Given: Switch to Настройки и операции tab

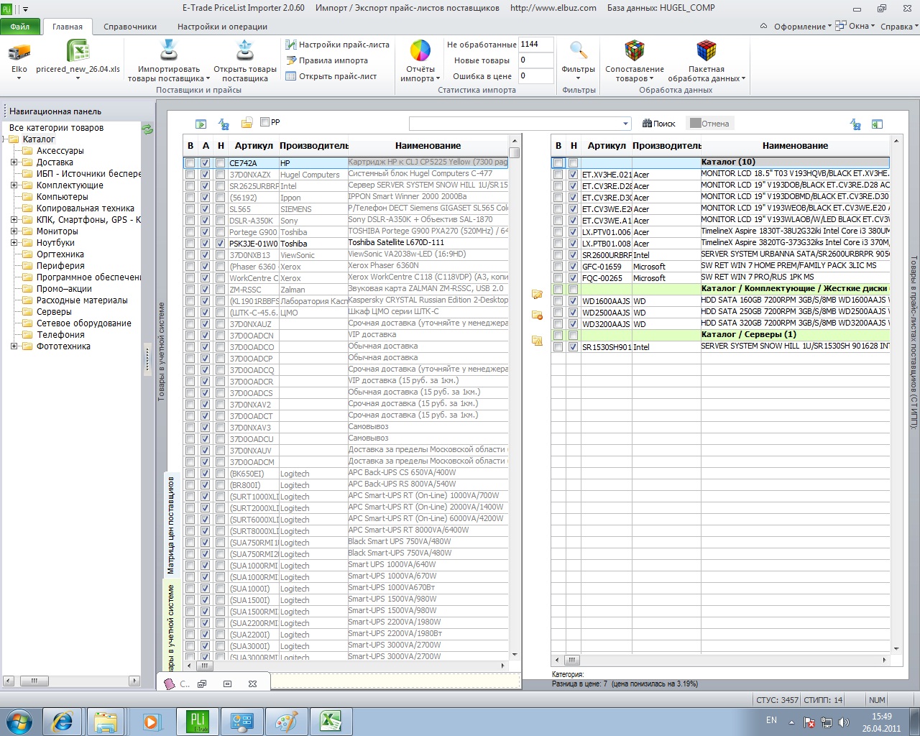Looking at the screenshot, I should (x=222, y=27).
